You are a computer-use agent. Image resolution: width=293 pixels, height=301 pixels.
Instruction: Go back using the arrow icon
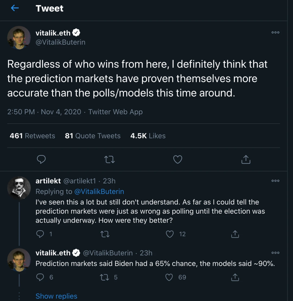click(x=15, y=8)
